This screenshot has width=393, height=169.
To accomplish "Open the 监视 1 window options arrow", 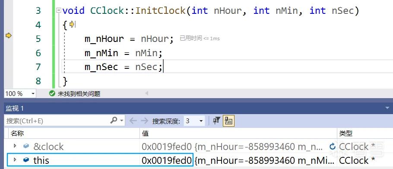I will [x=387, y=108].
